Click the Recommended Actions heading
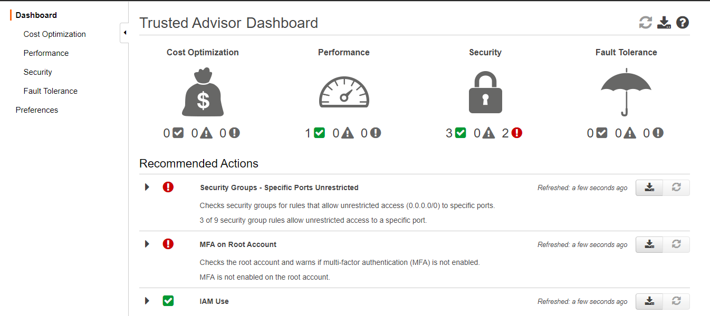710x316 pixels. tap(199, 164)
